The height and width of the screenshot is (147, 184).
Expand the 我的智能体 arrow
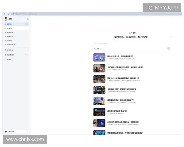coord(28,55)
